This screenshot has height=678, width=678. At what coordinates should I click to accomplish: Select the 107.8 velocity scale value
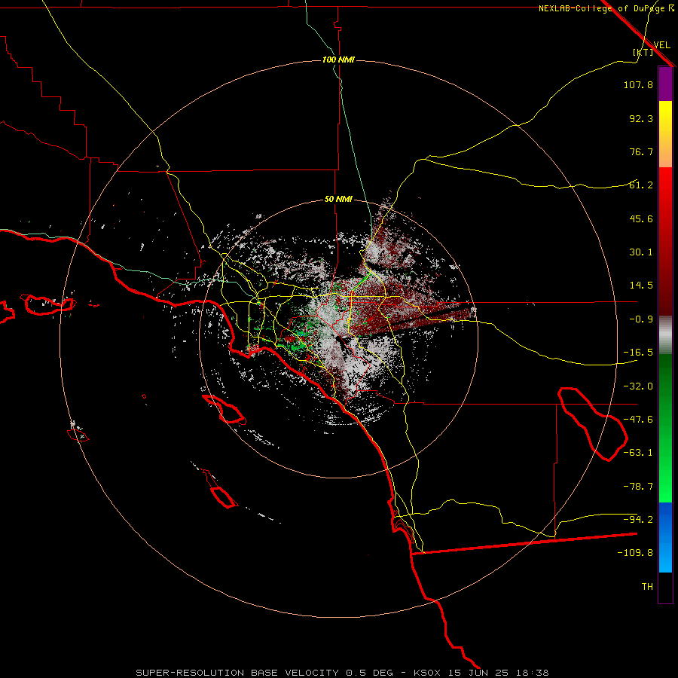tap(638, 84)
